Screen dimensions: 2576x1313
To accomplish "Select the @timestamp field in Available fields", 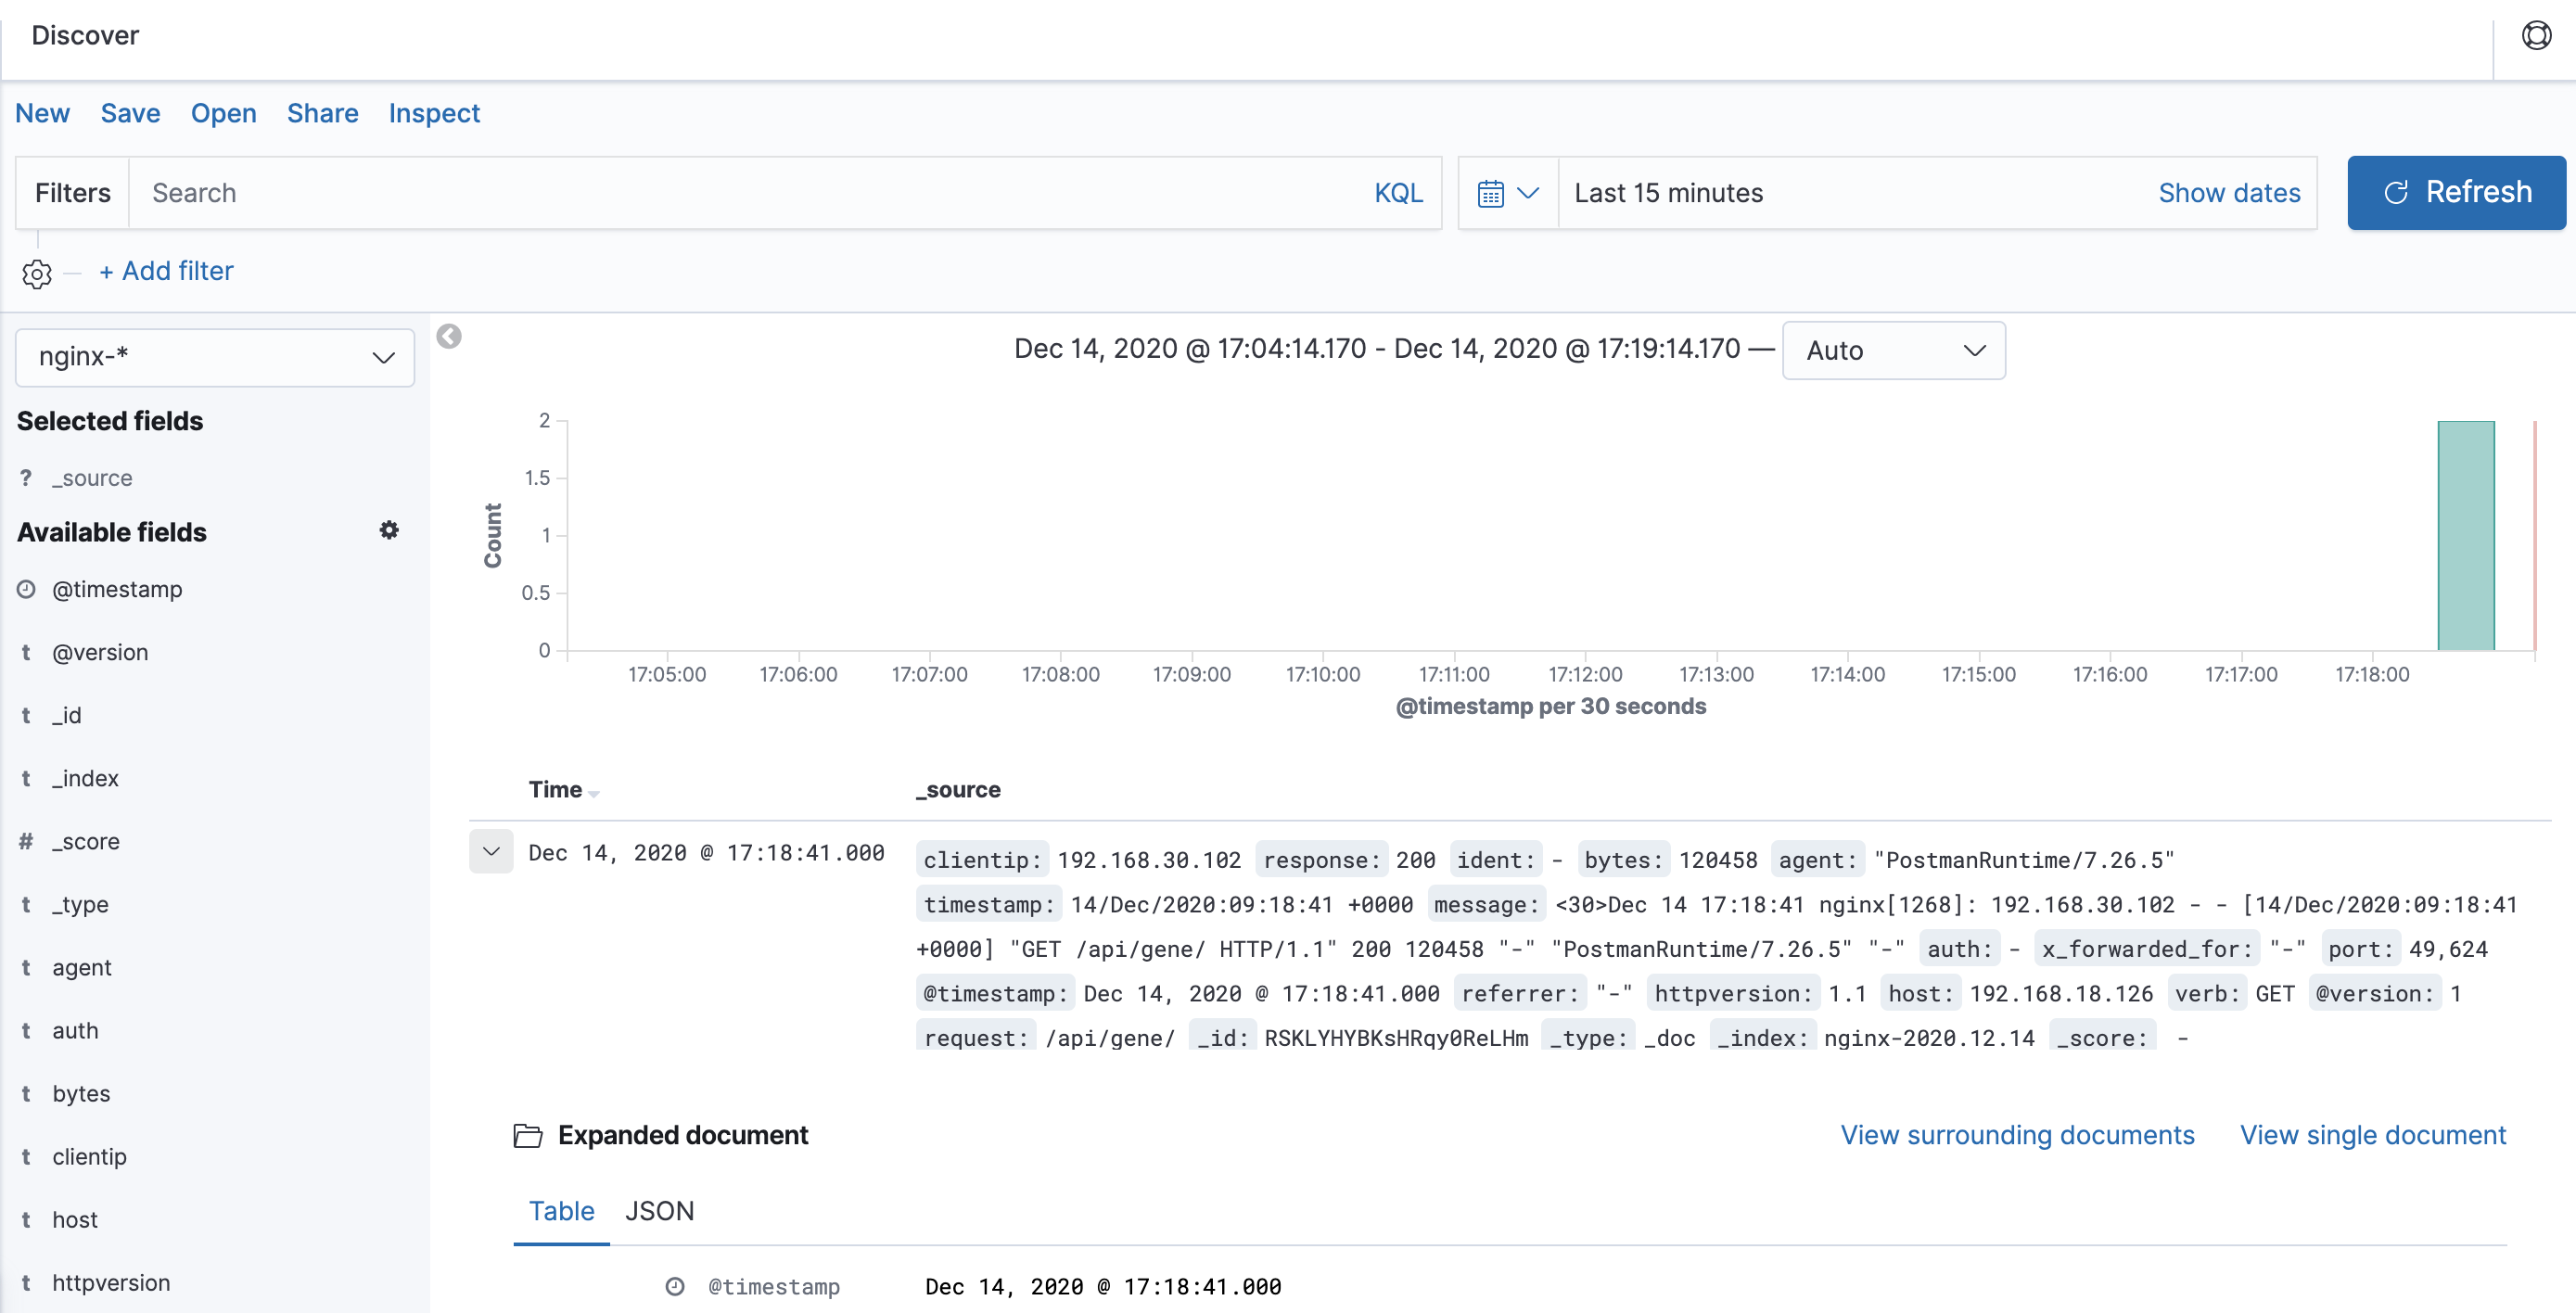I will [117, 589].
